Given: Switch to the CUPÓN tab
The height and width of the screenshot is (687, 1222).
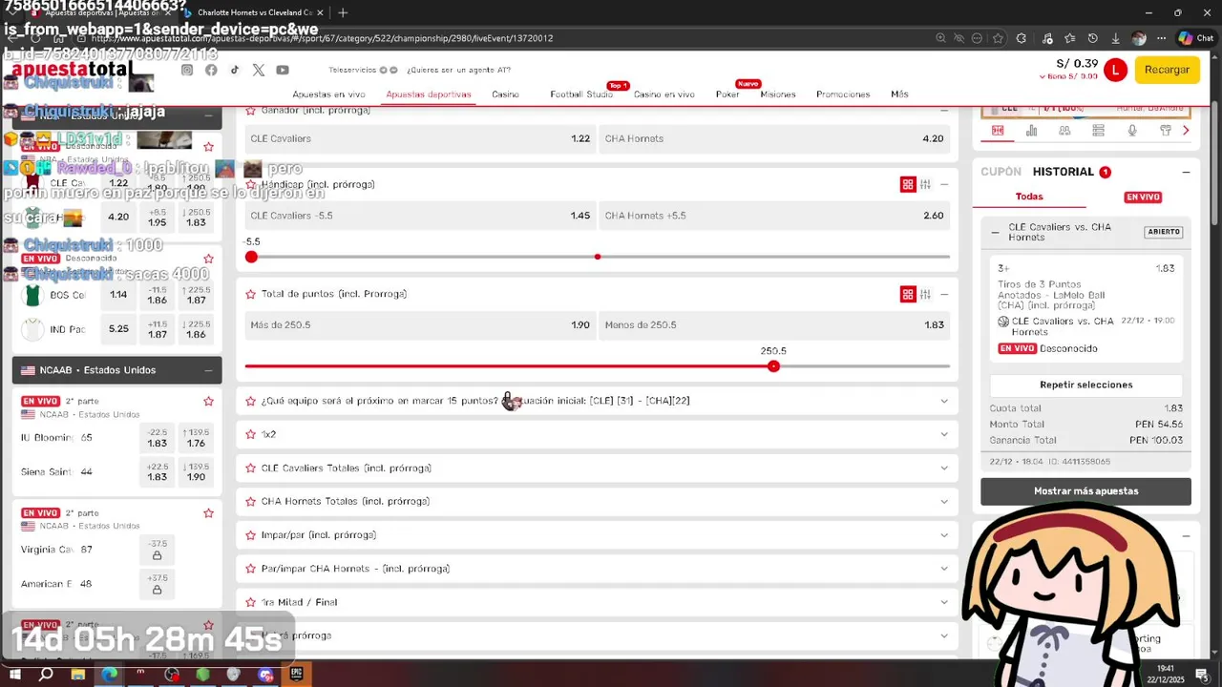Looking at the screenshot, I should tap(1001, 172).
